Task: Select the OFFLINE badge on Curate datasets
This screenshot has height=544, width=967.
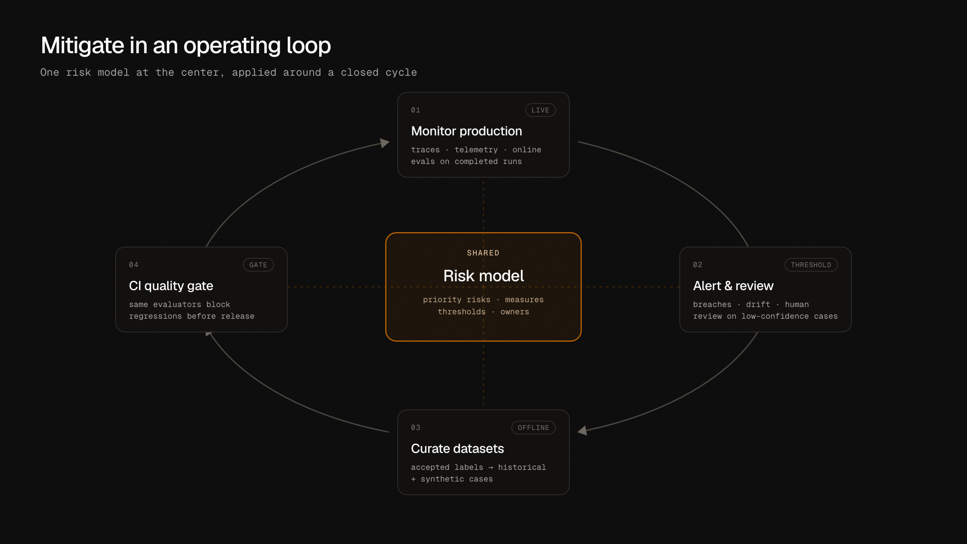Action: [x=533, y=428]
